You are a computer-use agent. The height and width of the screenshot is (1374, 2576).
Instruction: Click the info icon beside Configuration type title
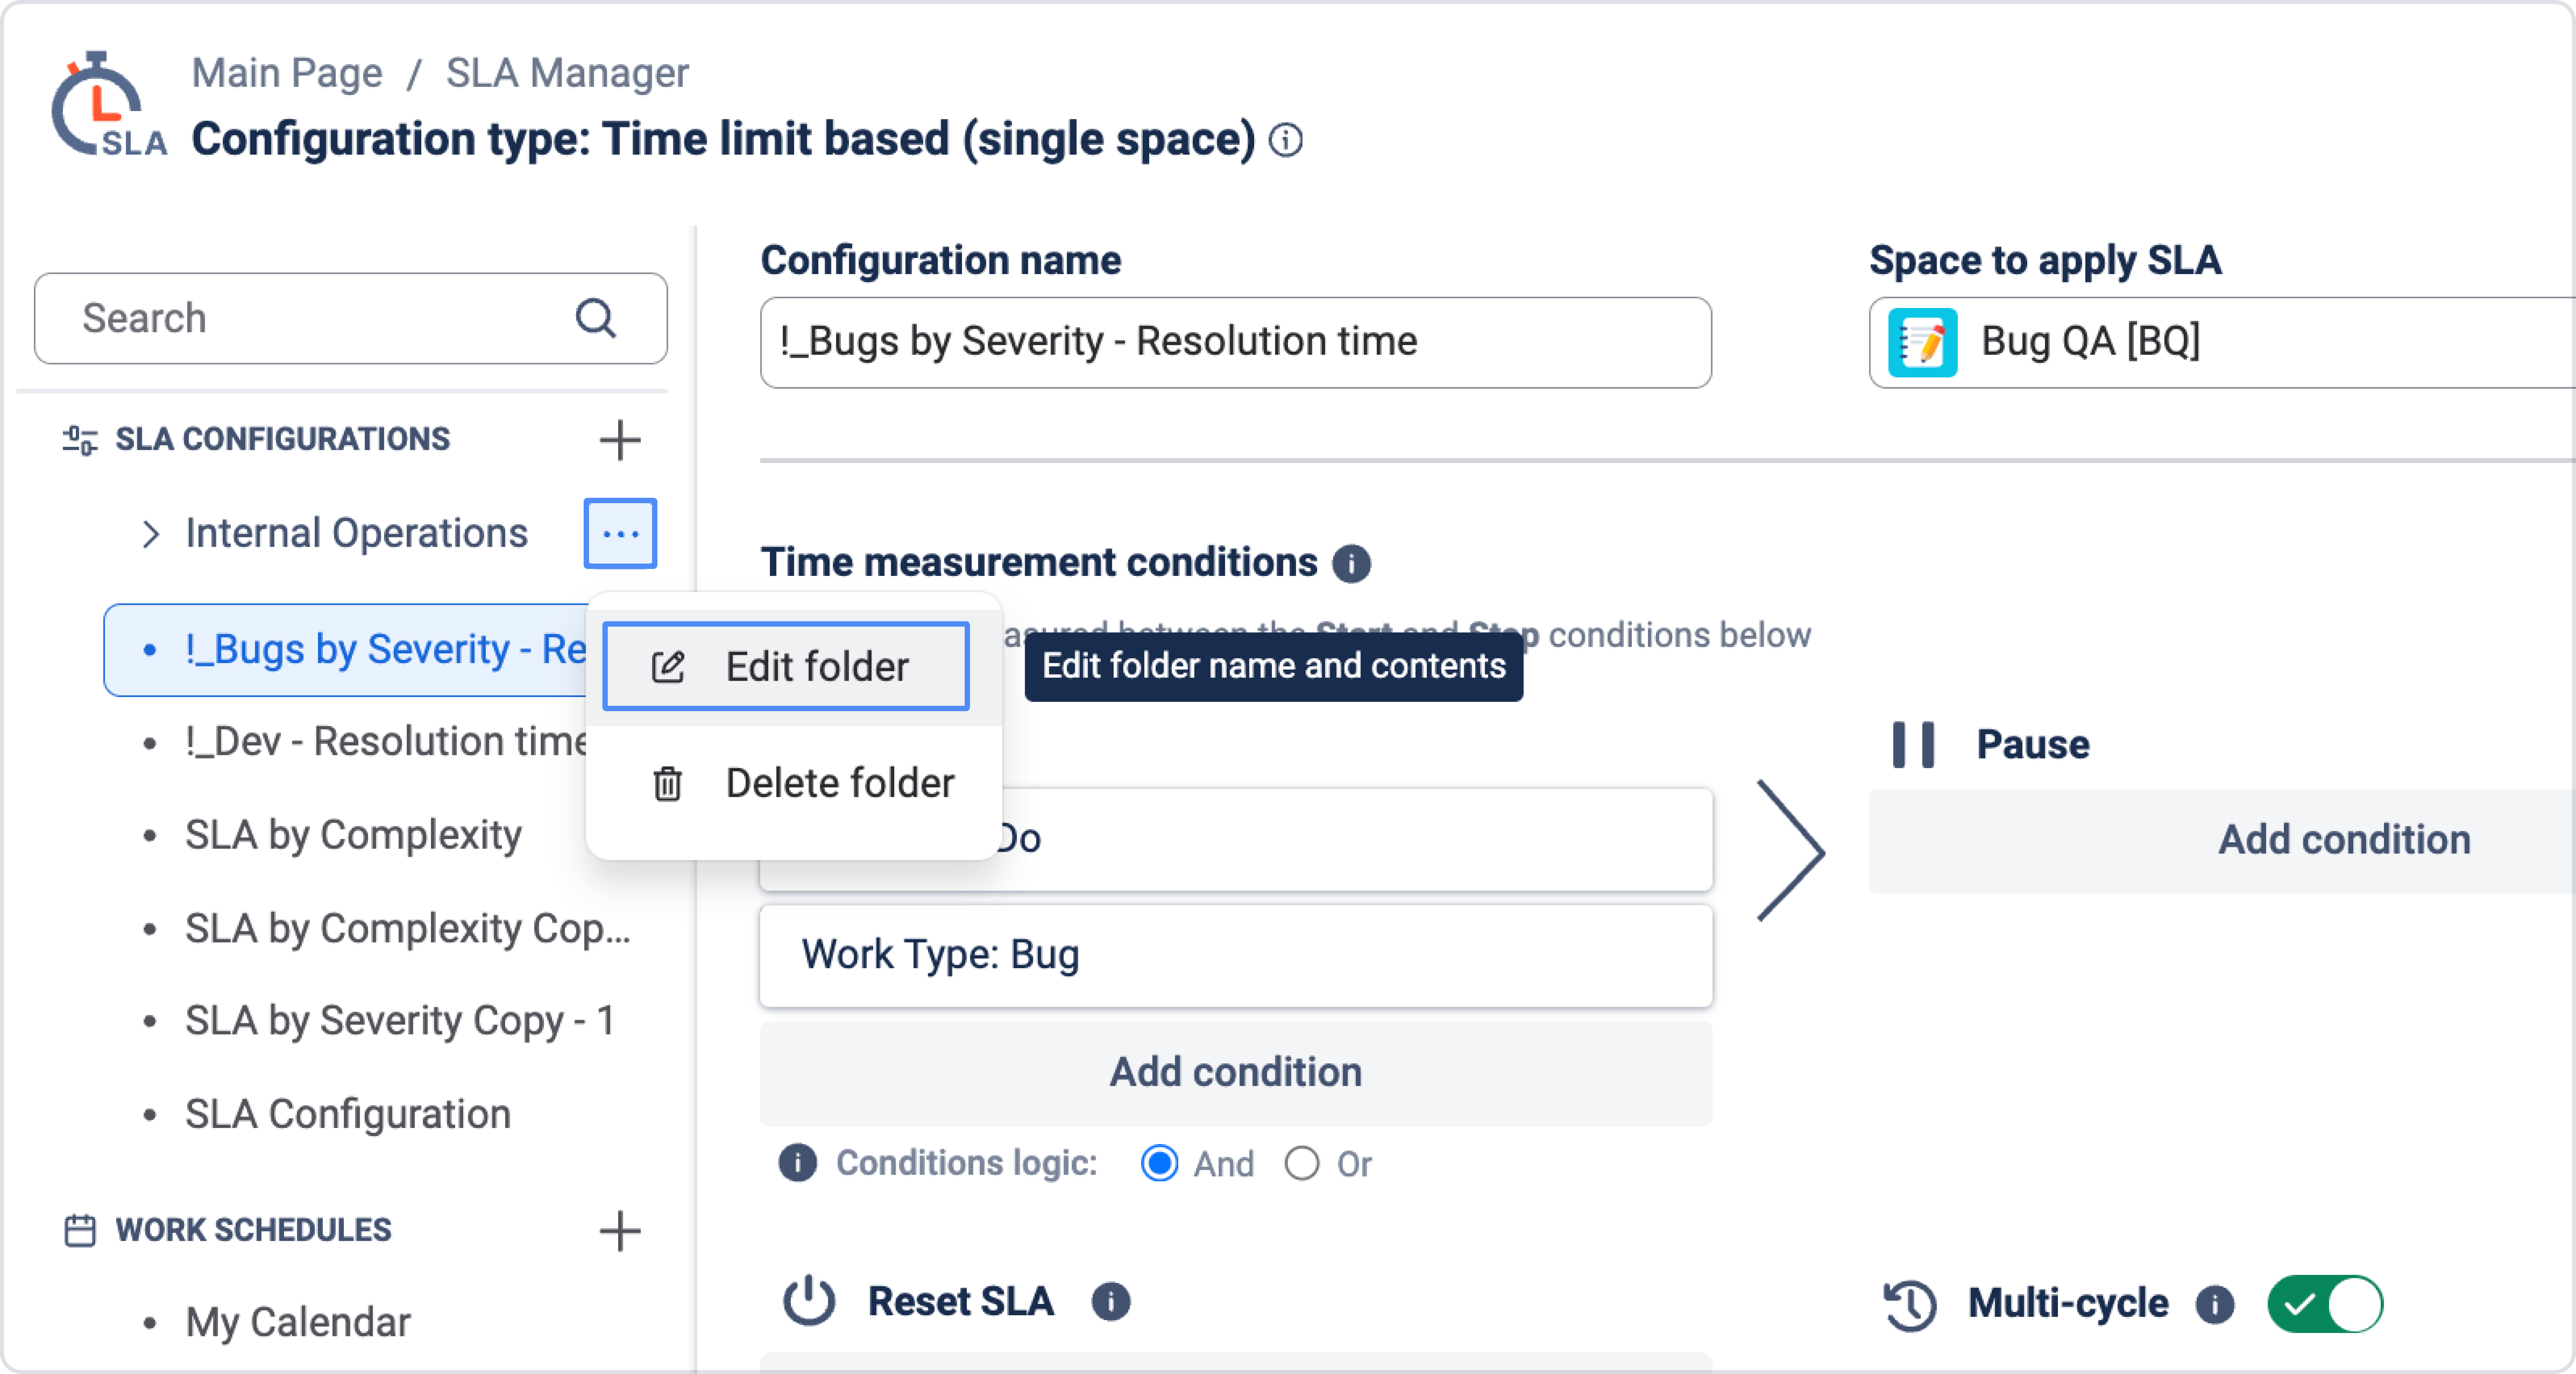coord(1286,140)
